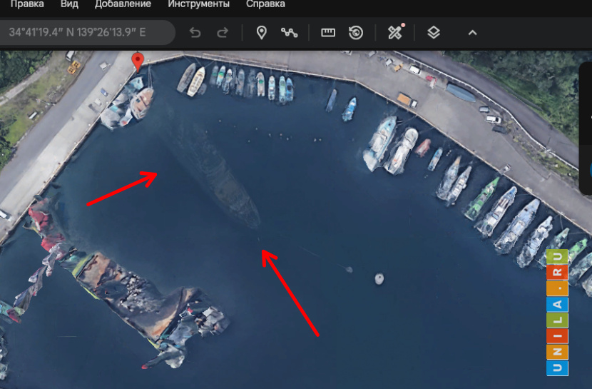
Task: Open the map layers panel
Action: pyautogui.click(x=434, y=33)
